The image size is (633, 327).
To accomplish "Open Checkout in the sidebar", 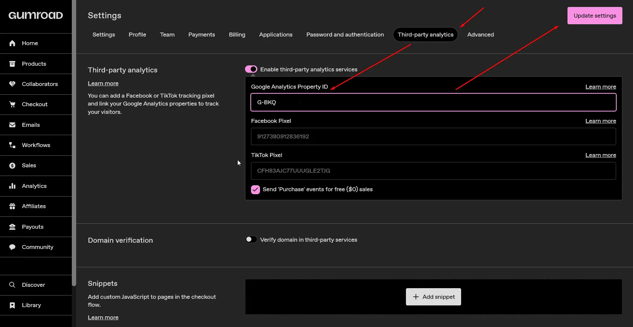I will tap(36, 104).
